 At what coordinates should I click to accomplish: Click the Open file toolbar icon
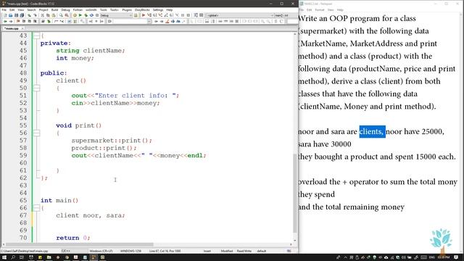[11, 15]
